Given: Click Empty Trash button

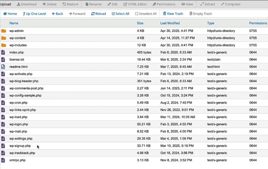Looking at the screenshot, I should click(201, 14).
